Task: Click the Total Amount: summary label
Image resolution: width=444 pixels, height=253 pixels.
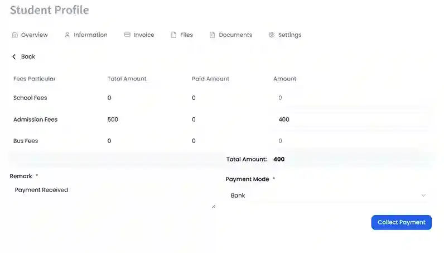Action: pyautogui.click(x=247, y=159)
